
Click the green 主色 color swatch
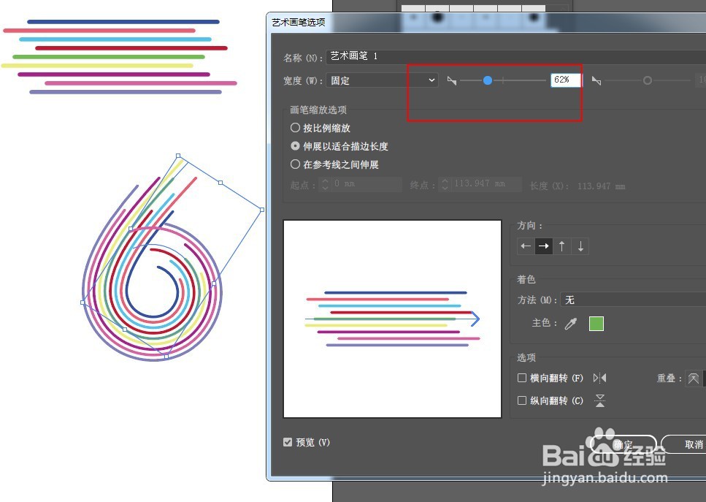tap(596, 323)
